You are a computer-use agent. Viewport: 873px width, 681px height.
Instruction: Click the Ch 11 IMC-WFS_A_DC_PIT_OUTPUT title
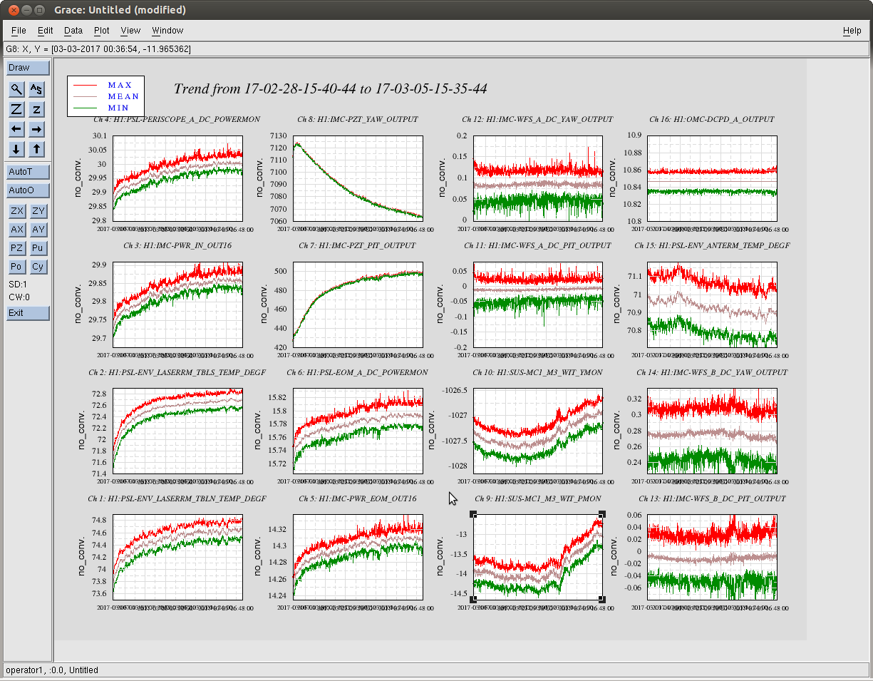[537, 246]
